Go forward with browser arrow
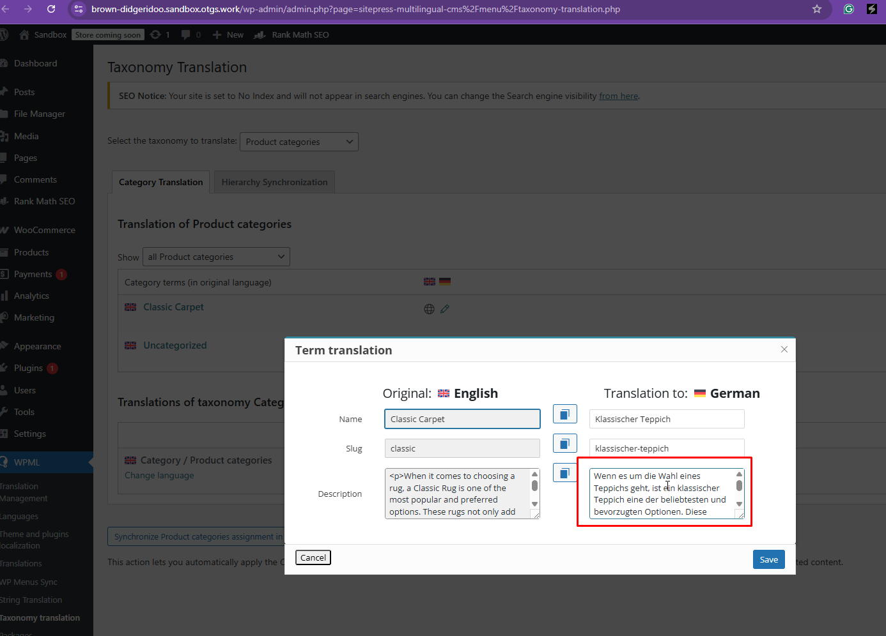The image size is (886, 636). 27,9
